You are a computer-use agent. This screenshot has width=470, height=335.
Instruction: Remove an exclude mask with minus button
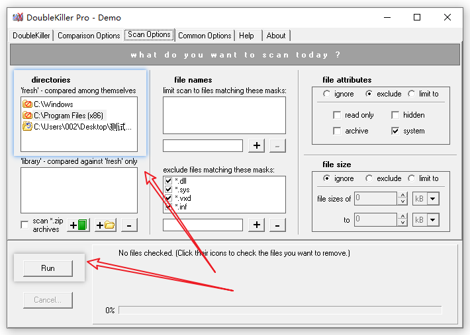coord(277,225)
